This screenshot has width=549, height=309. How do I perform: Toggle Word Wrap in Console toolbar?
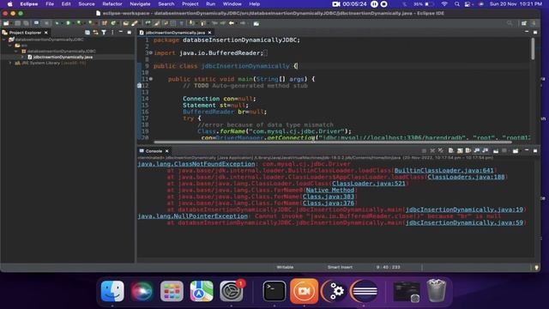(468, 151)
